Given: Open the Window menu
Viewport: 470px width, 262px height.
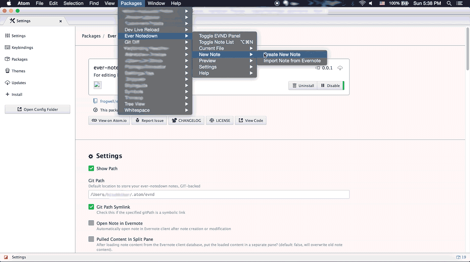Looking at the screenshot, I should (x=156, y=3).
